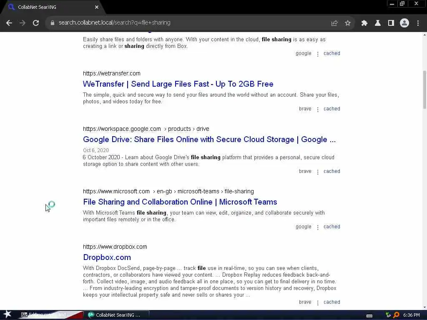This screenshot has height=320, width=427.
Task: Bookmark this page with the star icon
Action: click(x=347, y=23)
